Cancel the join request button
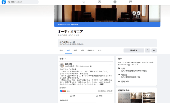The width and height of the screenshot is (170, 103). click(134, 51)
